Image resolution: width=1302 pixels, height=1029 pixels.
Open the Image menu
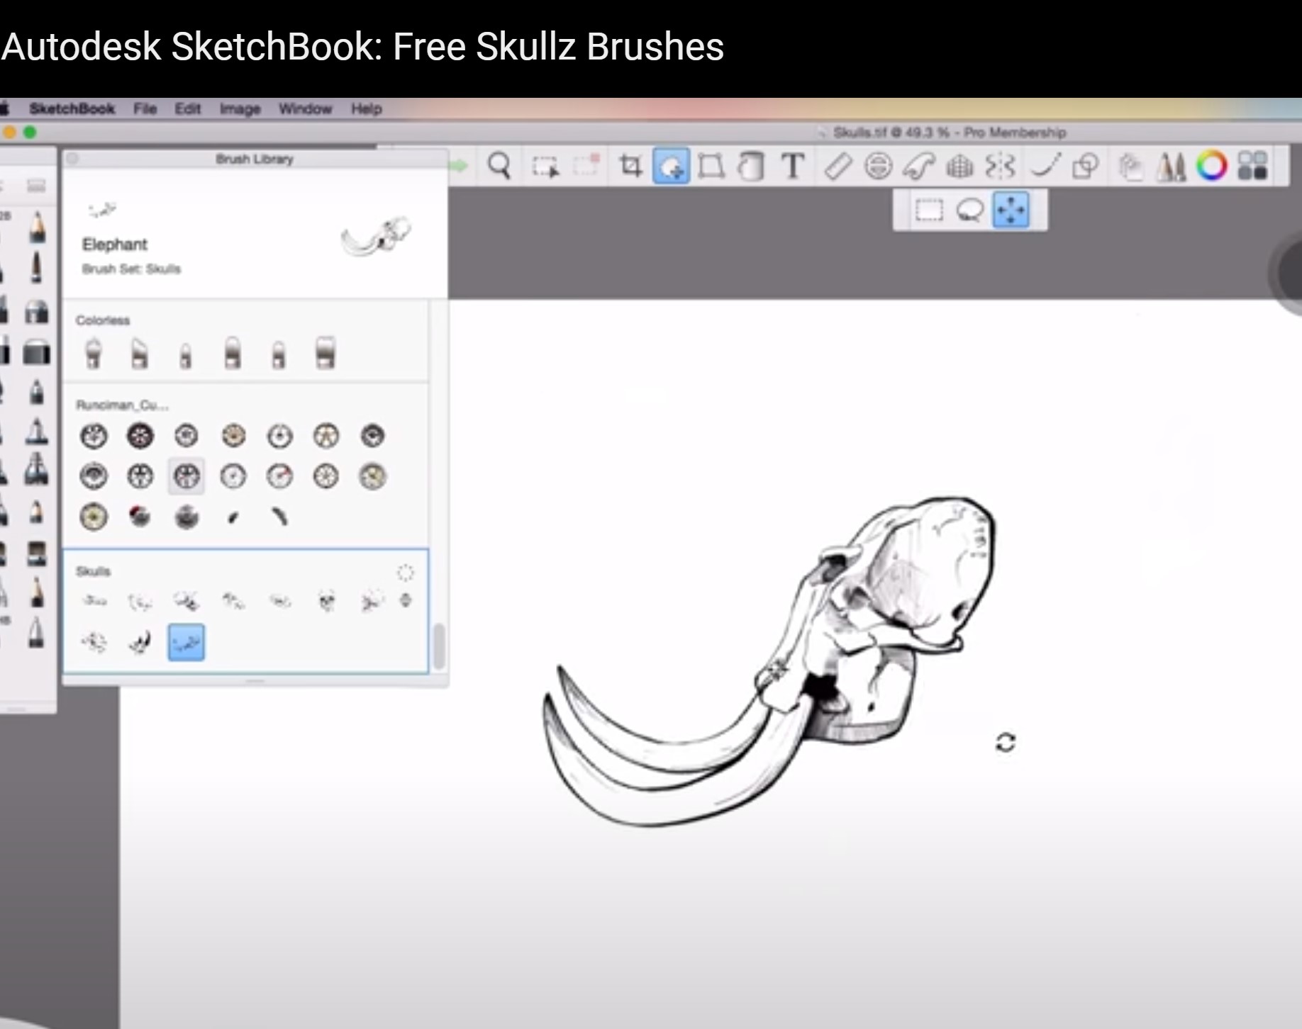tap(240, 109)
